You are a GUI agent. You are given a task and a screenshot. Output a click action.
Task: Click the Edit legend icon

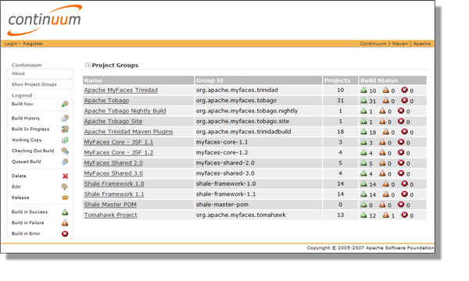point(65,187)
